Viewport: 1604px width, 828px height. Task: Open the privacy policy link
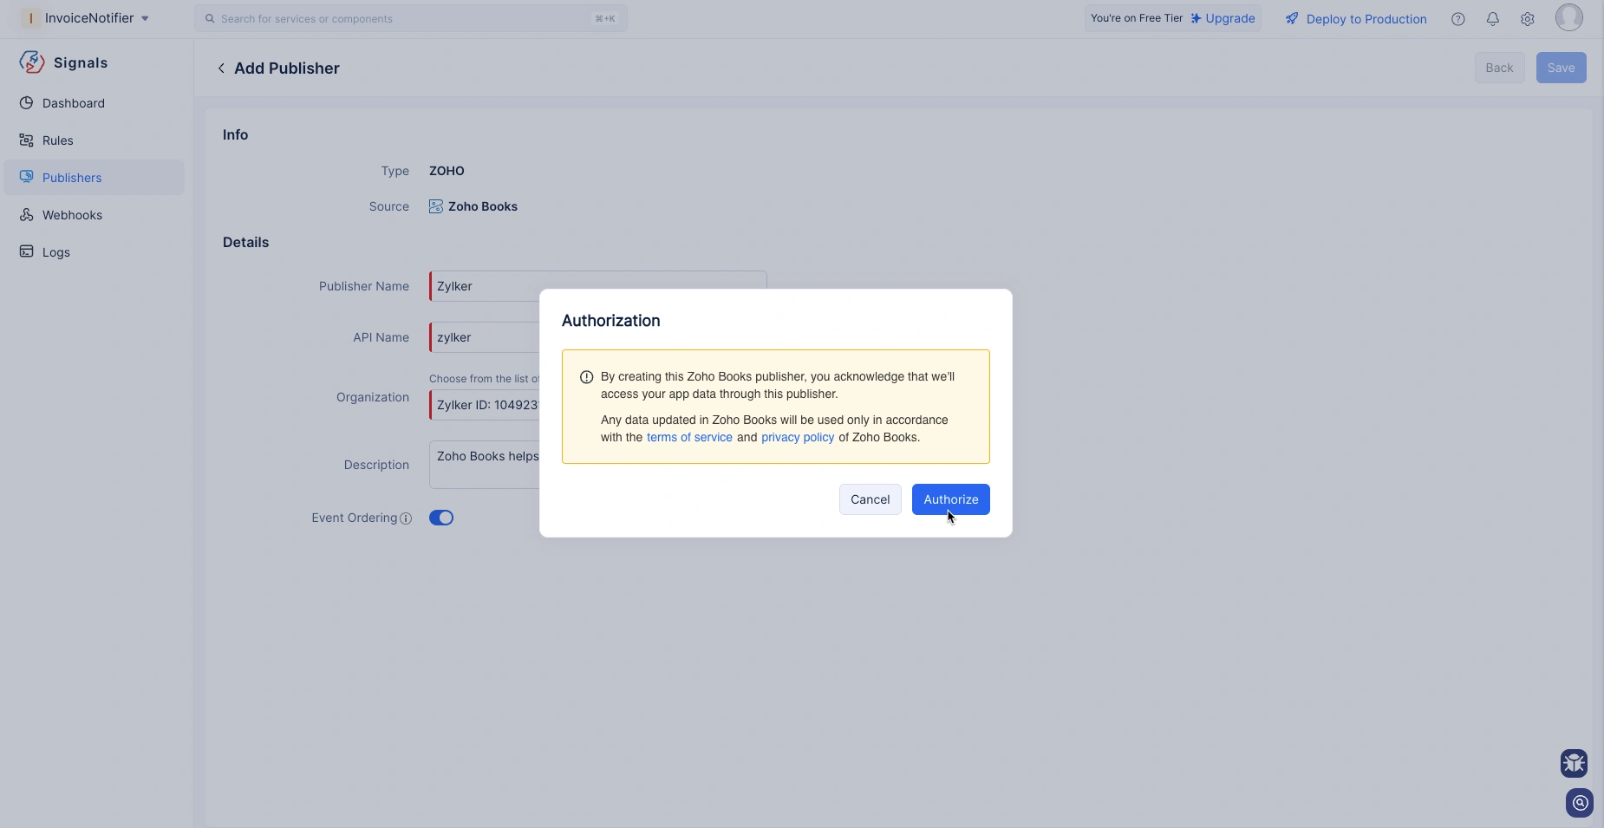[x=798, y=437]
